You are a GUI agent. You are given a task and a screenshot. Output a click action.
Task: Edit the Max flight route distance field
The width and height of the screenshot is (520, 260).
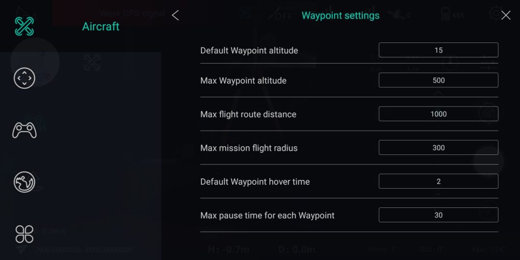(x=438, y=114)
